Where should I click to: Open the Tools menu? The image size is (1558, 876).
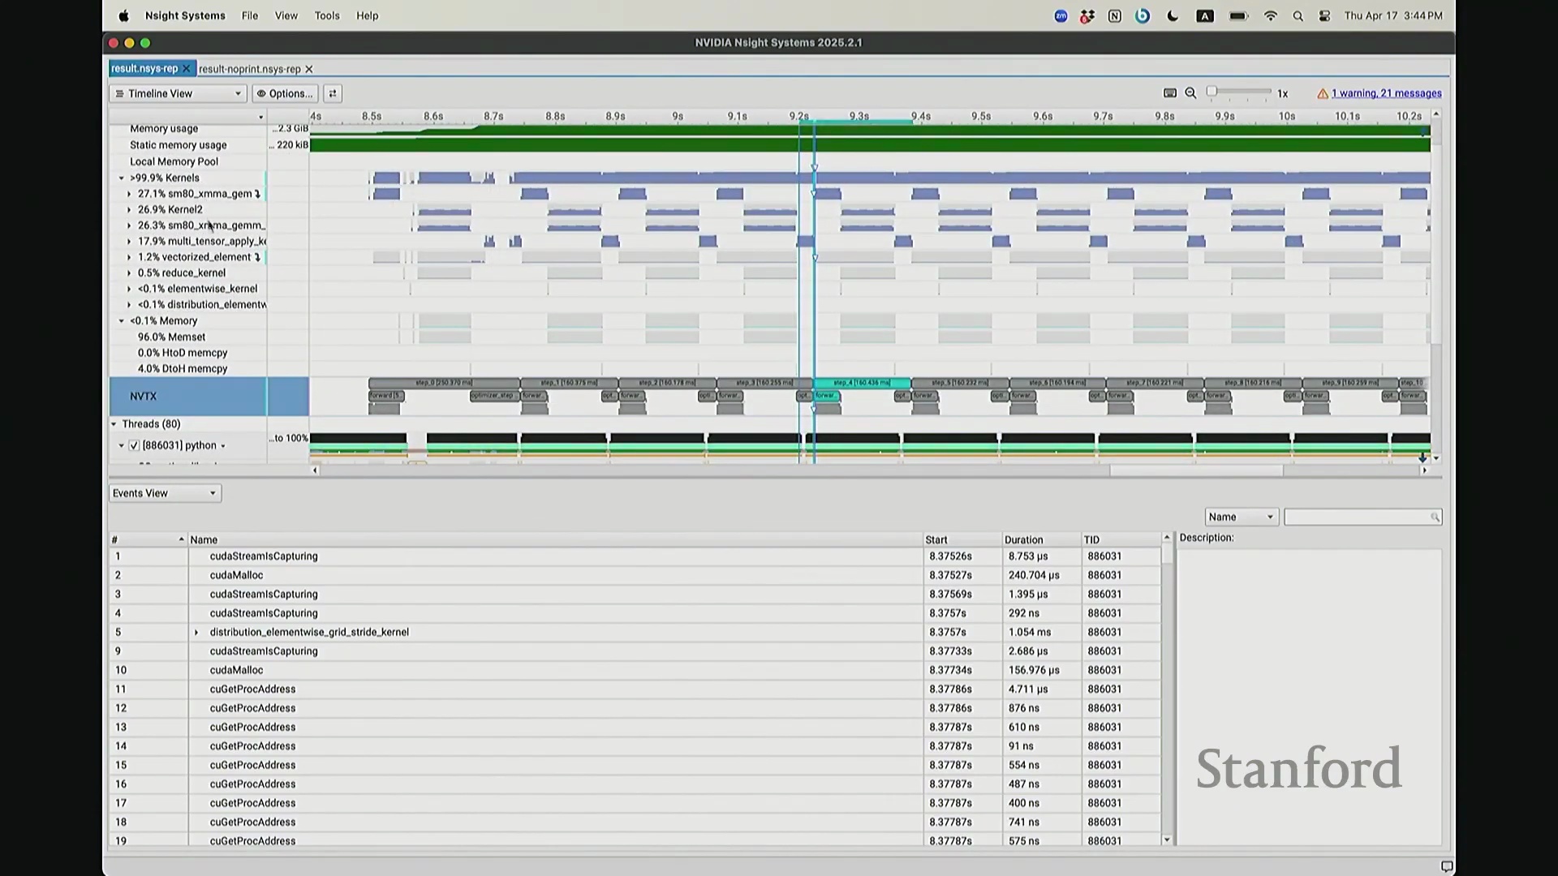pos(327,16)
